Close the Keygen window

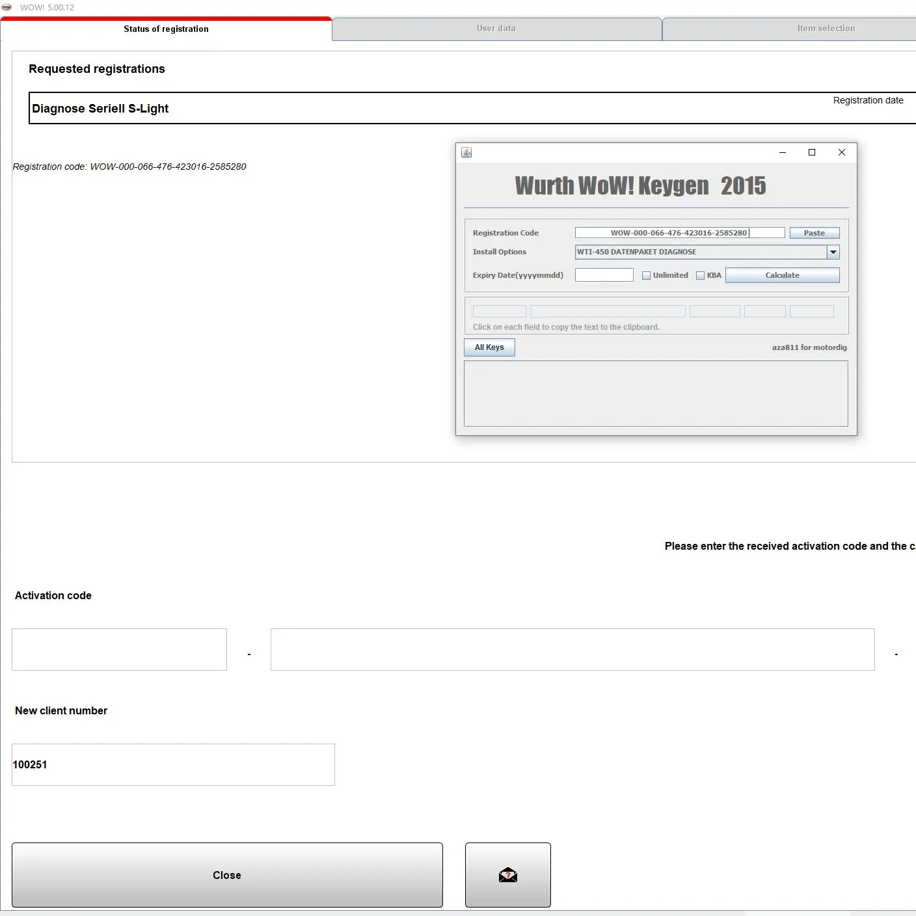842,152
